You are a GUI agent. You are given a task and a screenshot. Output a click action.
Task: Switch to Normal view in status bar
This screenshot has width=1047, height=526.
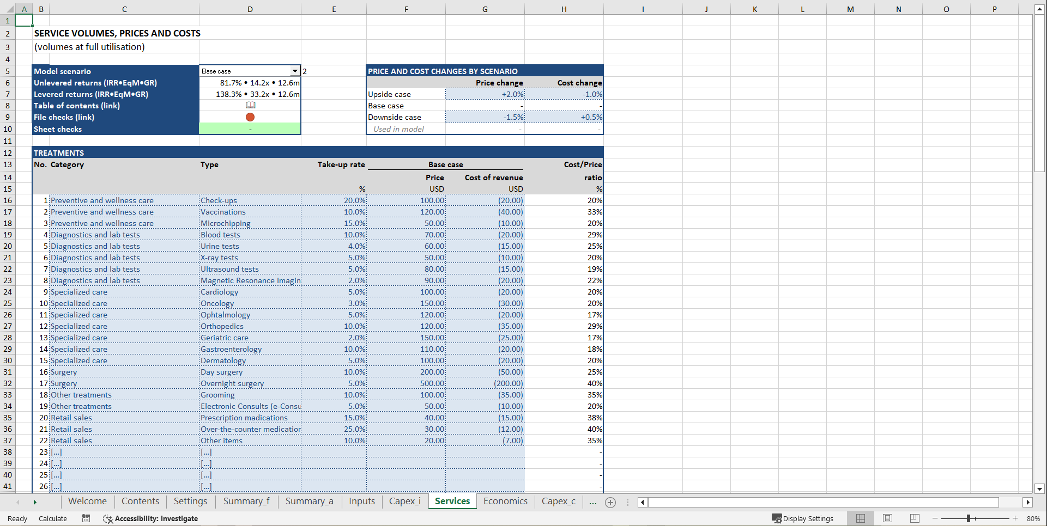[861, 518]
